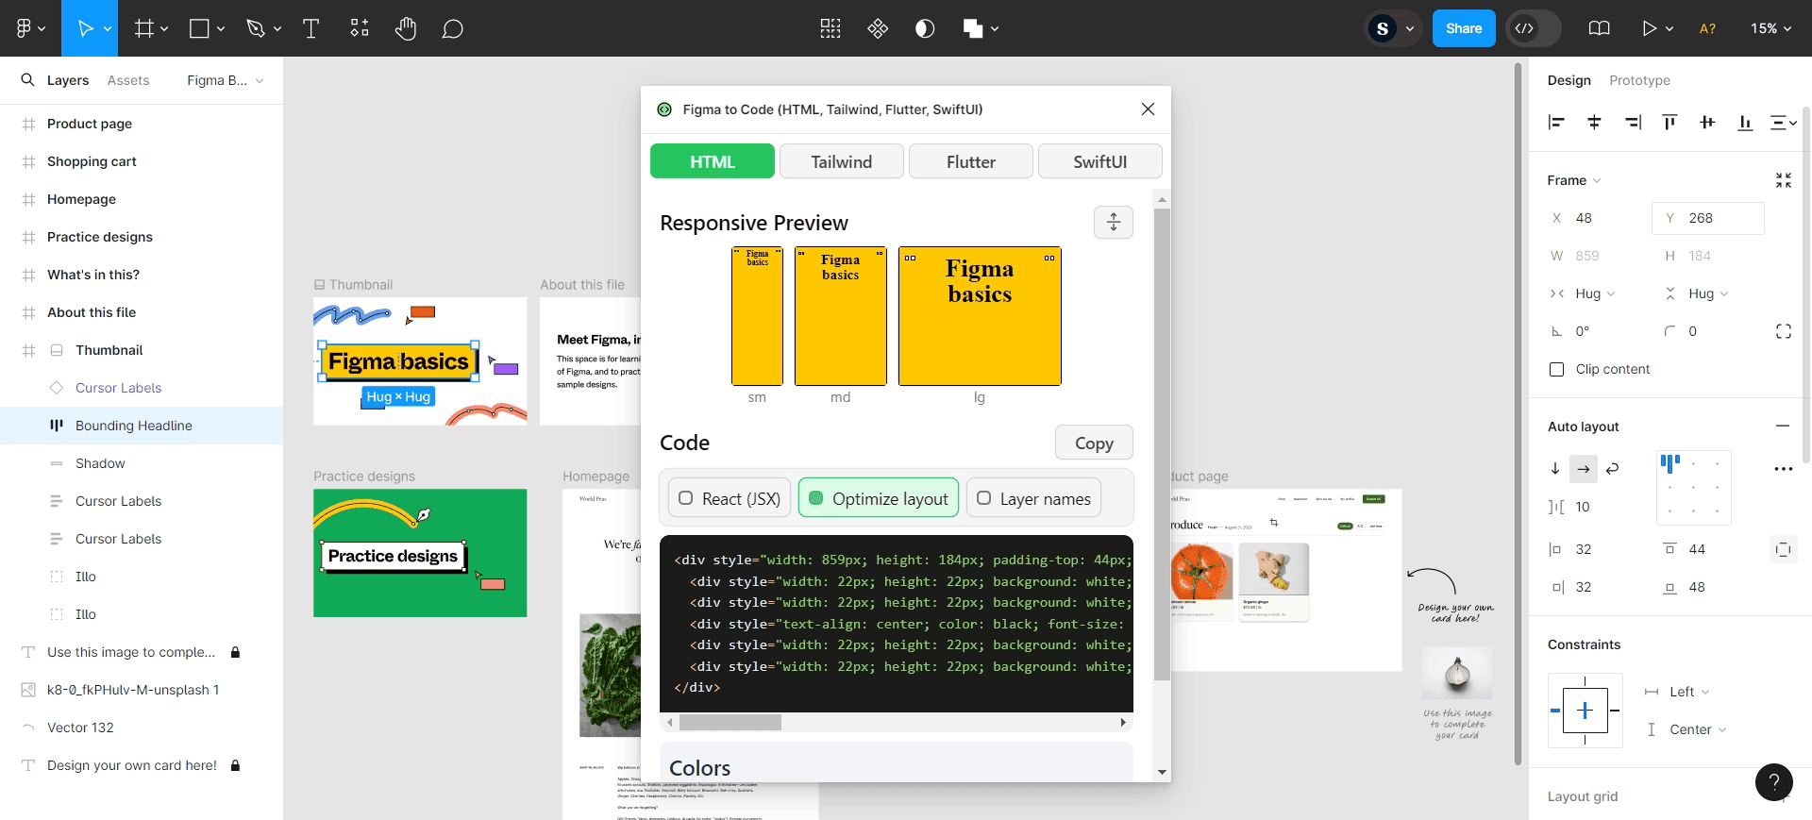Click the missing fonts A? indicator
1812x820 pixels.
click(x=1707, y=28)
